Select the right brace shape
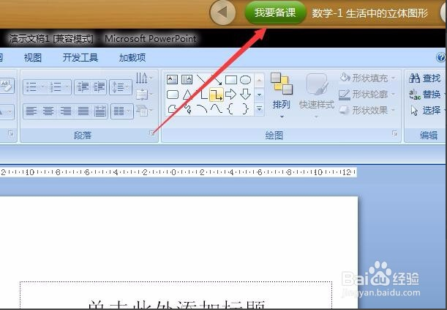This screenshot has height=310, width=447. click(245, 109)
